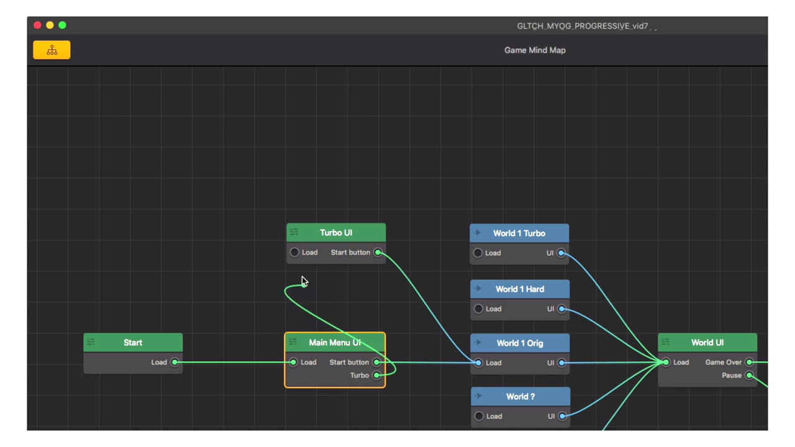The height and width of the screenshot is (447, 795).
Task: Click the Main Menu UI node icon
Action: [x=293, y=342]
